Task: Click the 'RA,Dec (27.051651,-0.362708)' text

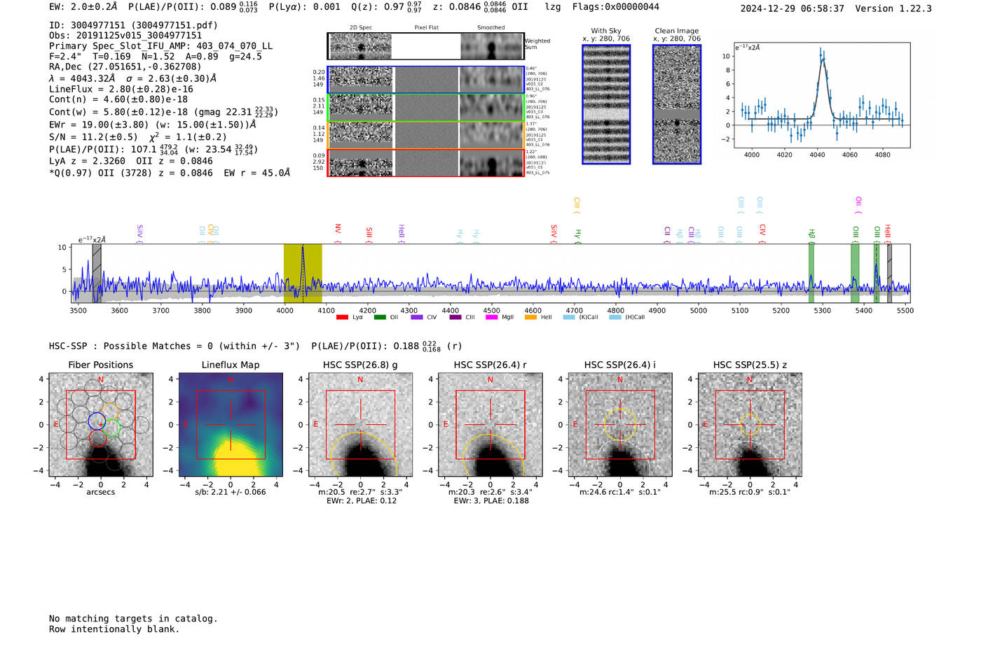Action: (125, 66)
